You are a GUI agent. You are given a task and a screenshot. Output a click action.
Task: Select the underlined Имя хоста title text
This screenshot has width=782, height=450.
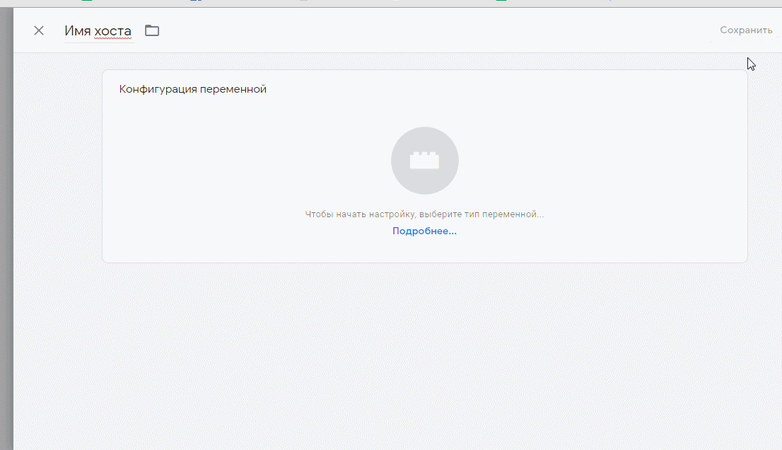coord(99,30)
